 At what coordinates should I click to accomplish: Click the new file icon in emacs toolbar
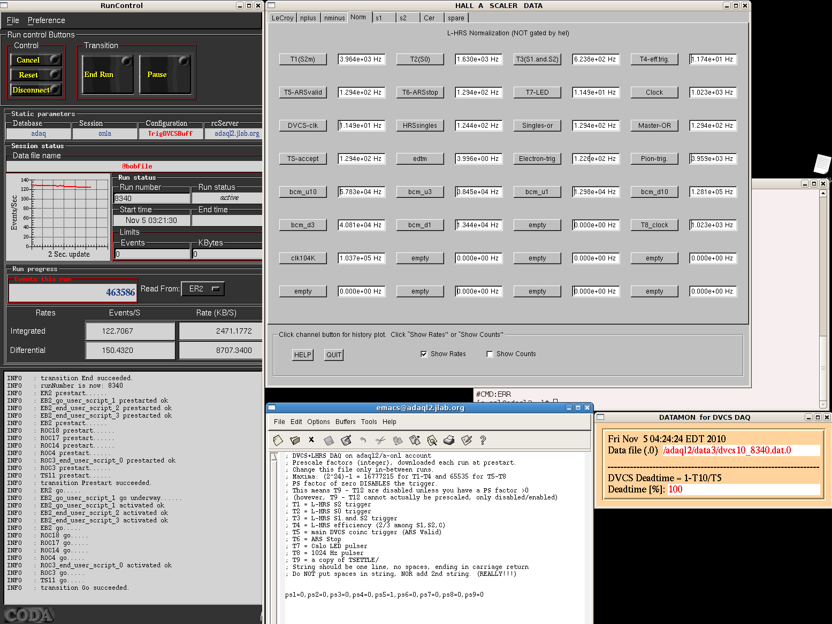pos(278,441)
